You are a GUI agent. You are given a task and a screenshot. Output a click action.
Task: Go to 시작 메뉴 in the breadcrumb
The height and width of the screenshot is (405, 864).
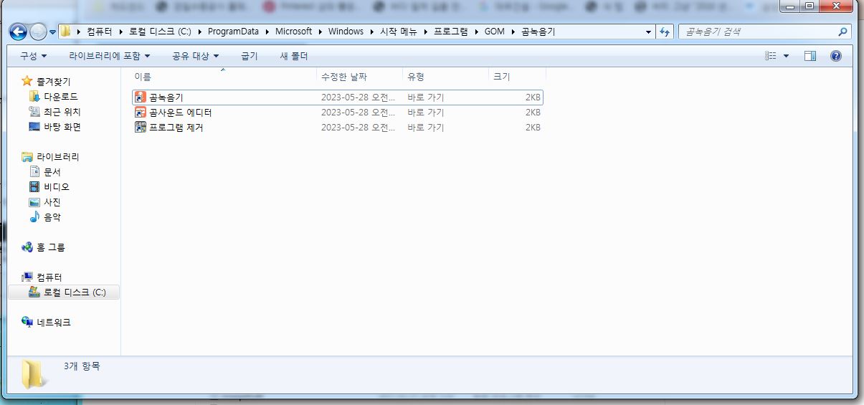397,32
